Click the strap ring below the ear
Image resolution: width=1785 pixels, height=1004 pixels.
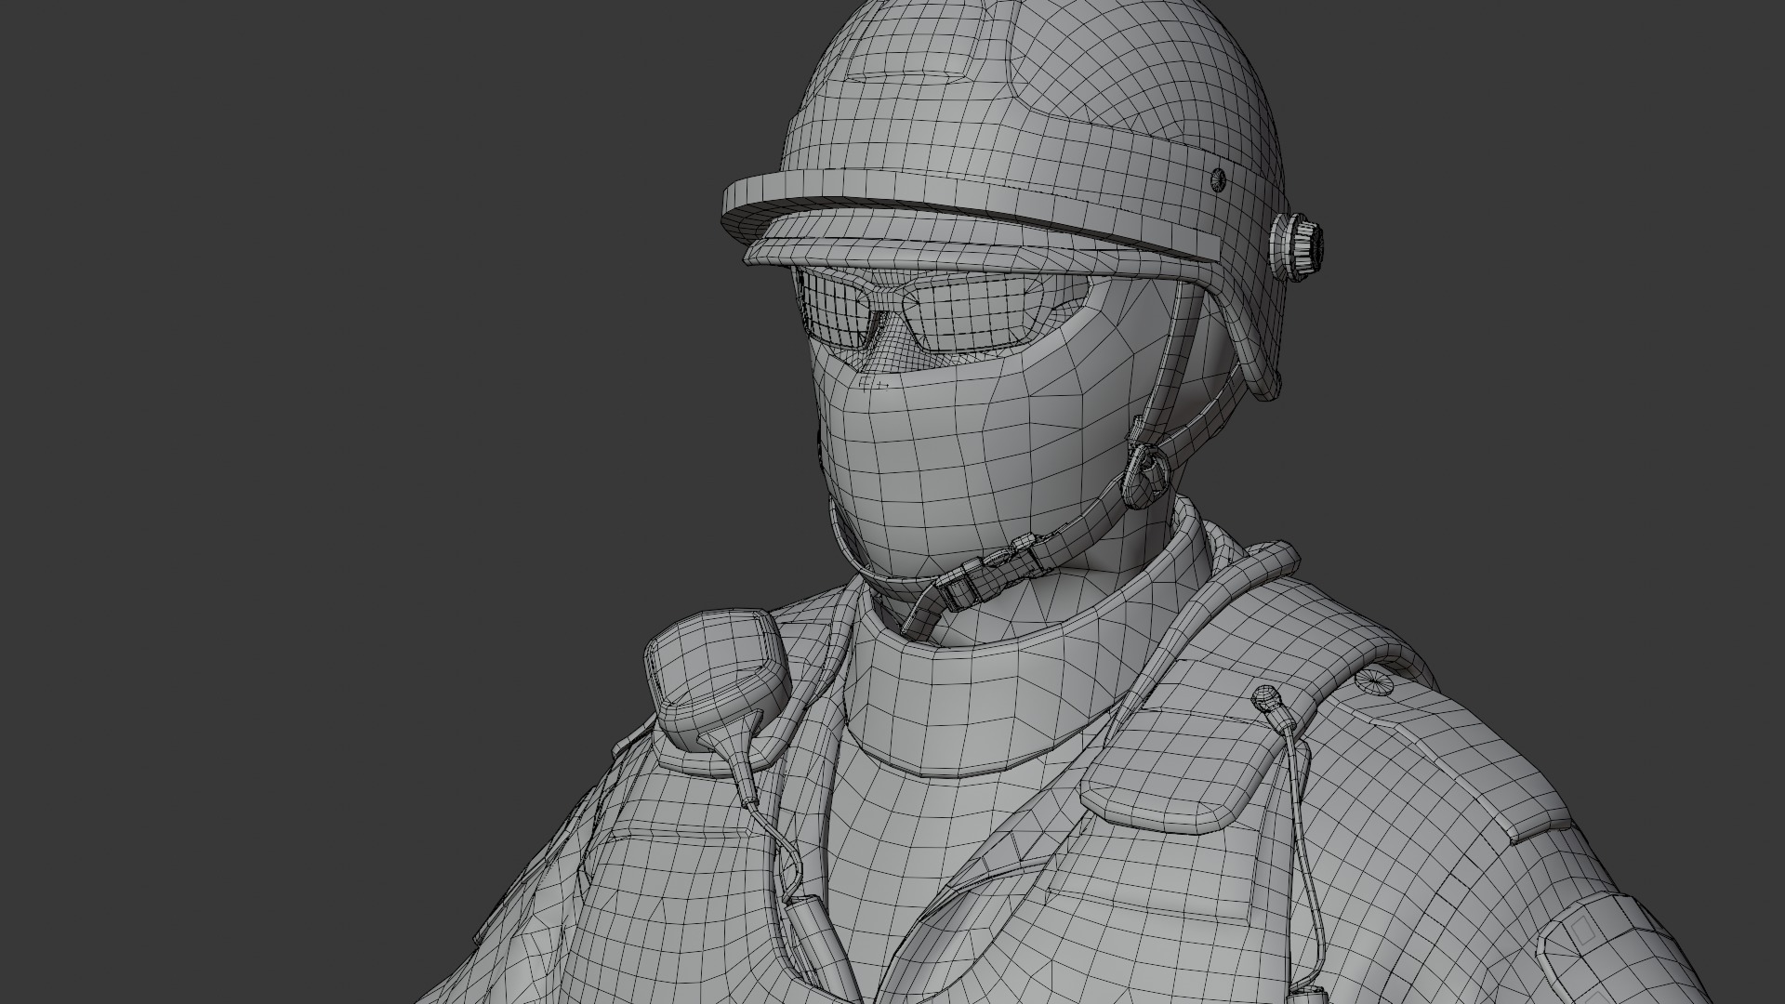pyautogui.click(x=1145, y=475)
